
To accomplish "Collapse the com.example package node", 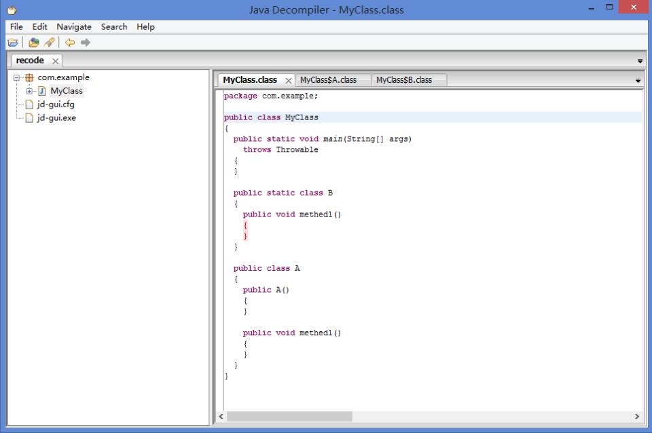I will click(x=17, y=77).
